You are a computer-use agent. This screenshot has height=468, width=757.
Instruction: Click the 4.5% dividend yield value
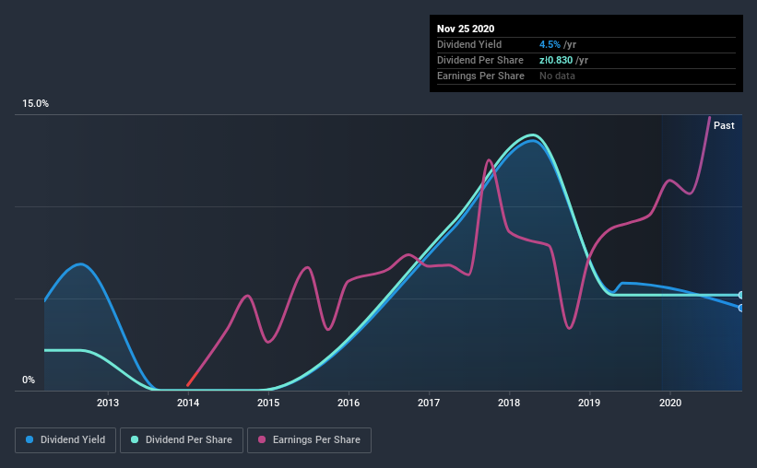pyautogui.click(x=550, y=44)
